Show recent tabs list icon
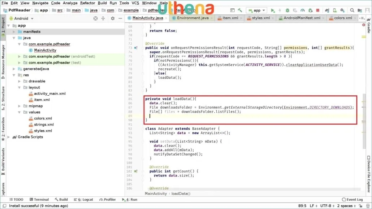 pos(362,18)
